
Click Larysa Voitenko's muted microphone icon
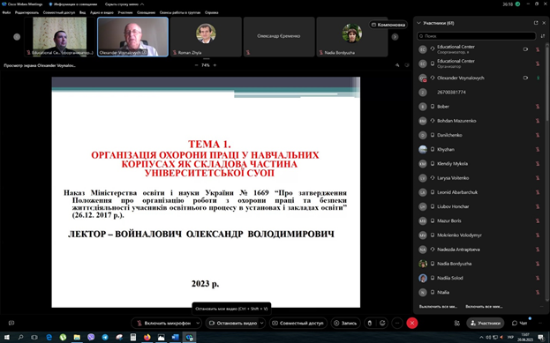538,178
